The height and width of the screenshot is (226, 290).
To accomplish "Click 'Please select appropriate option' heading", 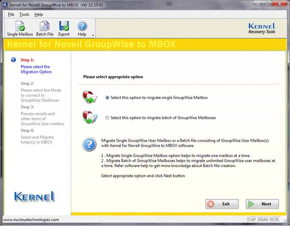I will 113,77.
